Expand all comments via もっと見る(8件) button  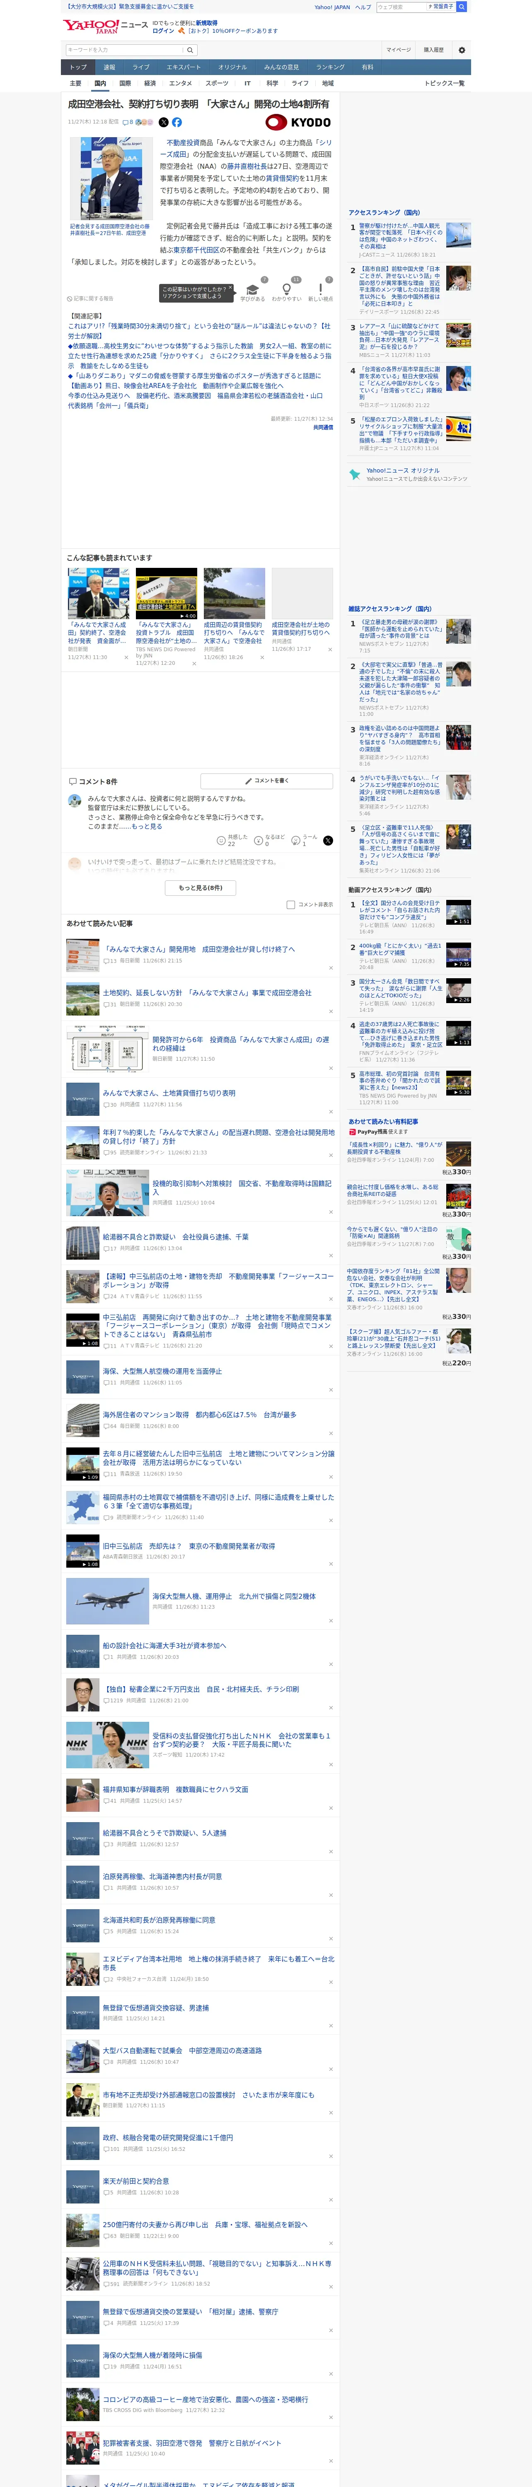click(x=201, y=887)
